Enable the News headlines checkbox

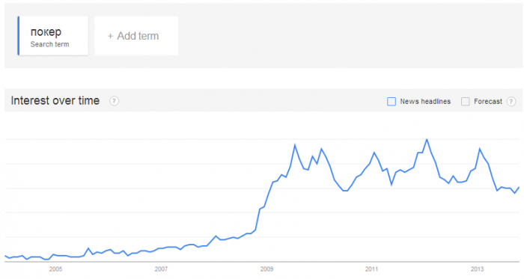coord(392,102)
